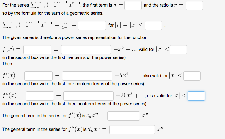The image size is (225, 139).
Task: Click the −5x^4 term in f′(x) line
Action: pyautogui.click(x=122, y=75)
